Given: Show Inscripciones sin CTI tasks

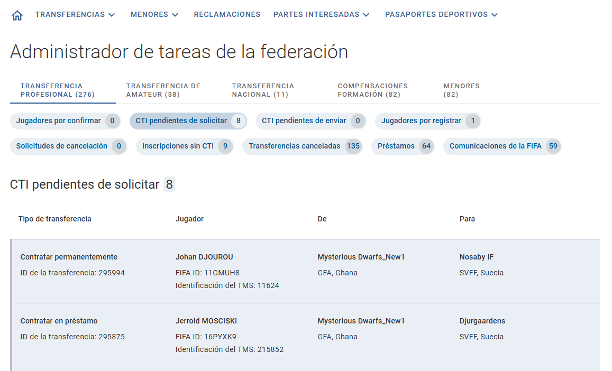Looking at the screenshot, I should point(185,146).
